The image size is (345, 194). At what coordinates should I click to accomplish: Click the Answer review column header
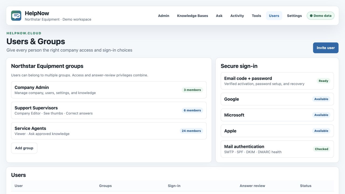coord(252,186)
